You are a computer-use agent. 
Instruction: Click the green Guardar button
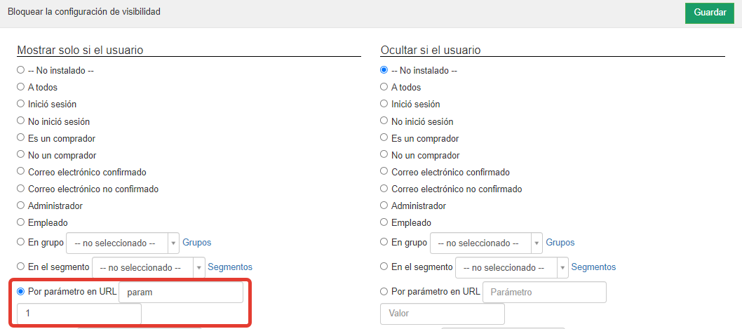coord(710,13)
